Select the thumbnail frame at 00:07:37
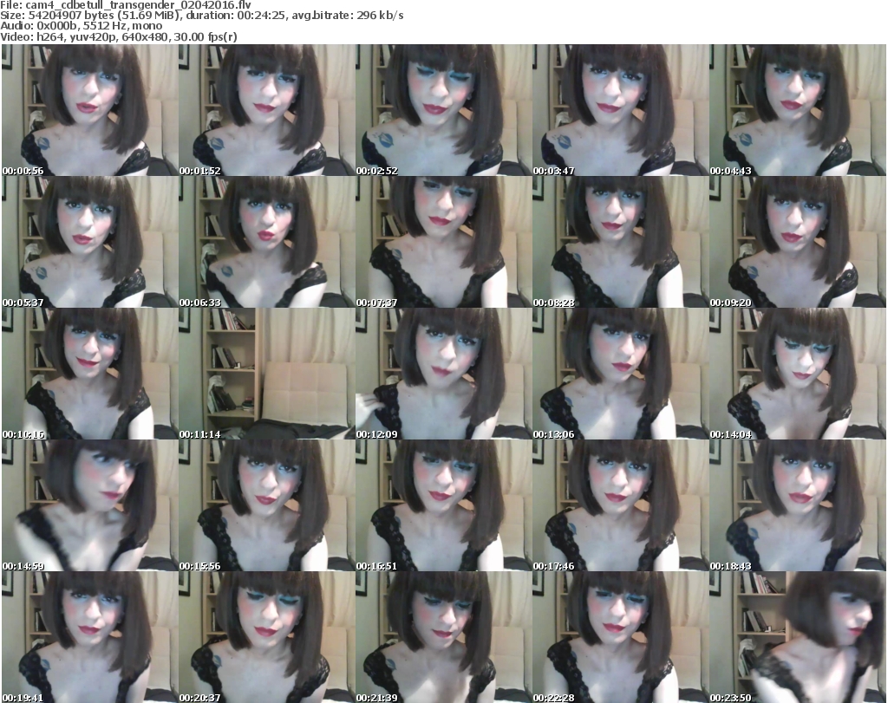The image size is (888, 703). pos(443,242)
